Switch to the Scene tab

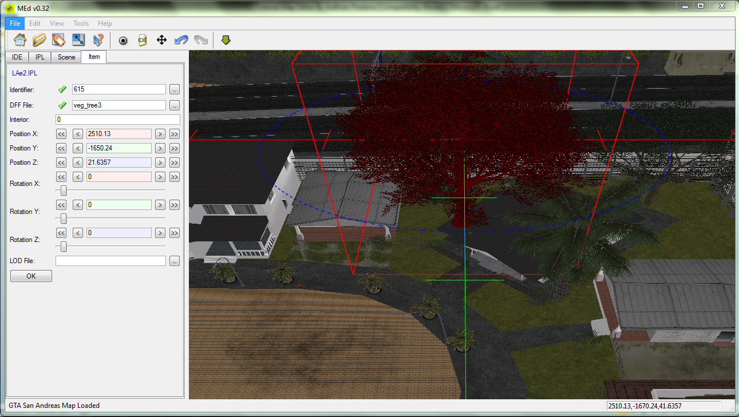coord(66,57)
